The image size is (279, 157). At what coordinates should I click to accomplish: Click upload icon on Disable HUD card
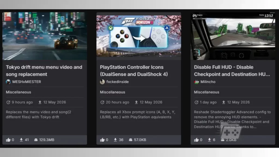click(x=224, y=102)
